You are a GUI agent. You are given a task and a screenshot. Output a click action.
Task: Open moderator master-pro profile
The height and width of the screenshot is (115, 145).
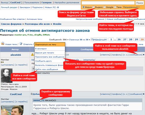(20, 35)
